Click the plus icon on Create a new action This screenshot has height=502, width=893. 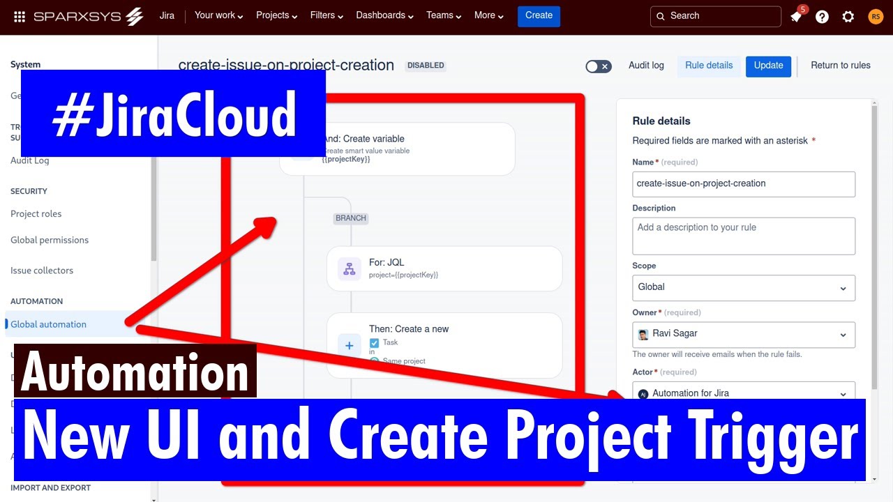(350, 345)
